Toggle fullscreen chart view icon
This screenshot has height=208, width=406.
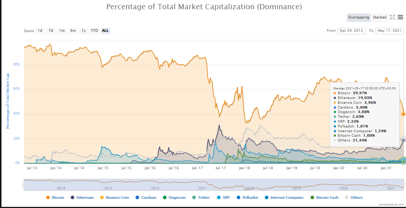392,17
